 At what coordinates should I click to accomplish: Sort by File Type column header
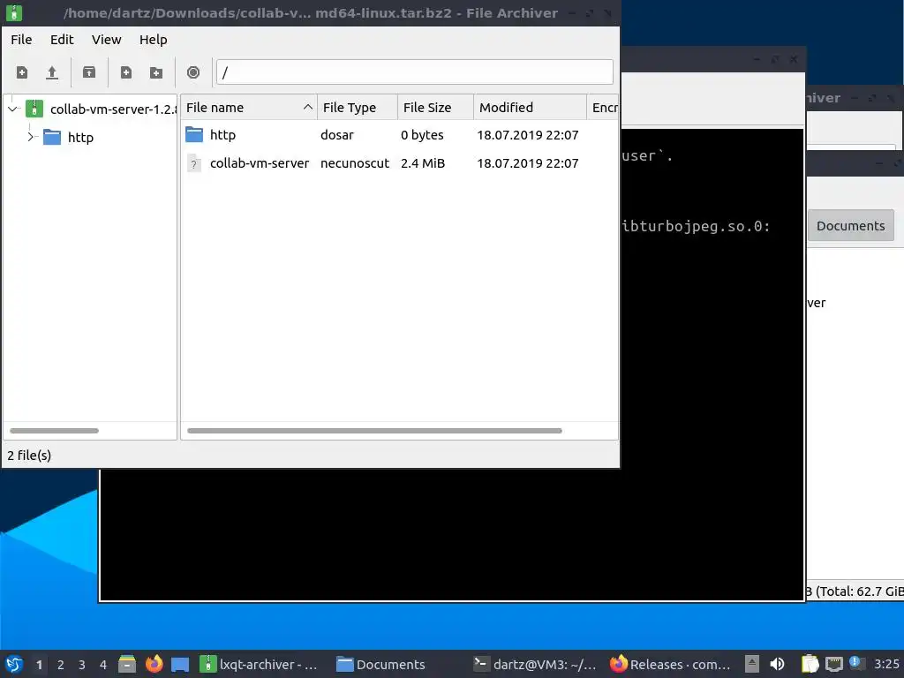pyautogui.click(x=358, y=108)
